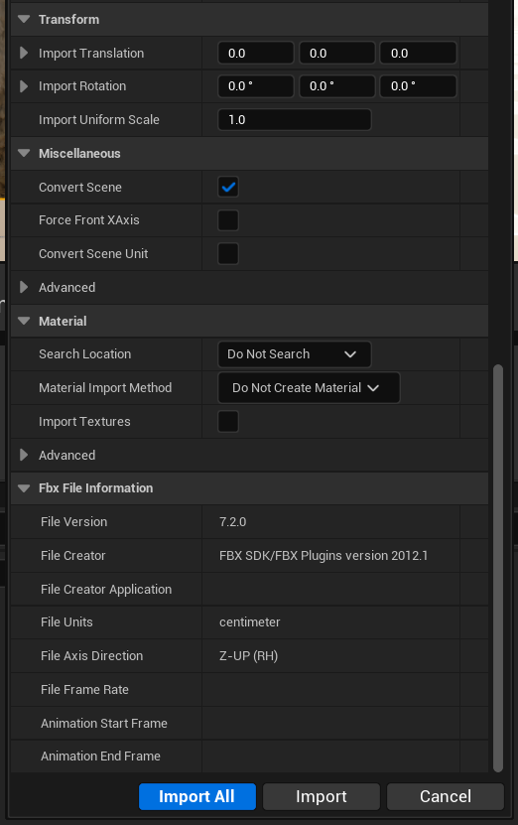Collapse Fbx File Information section
Screen dimensions: 518x825
tap(24, 488)
